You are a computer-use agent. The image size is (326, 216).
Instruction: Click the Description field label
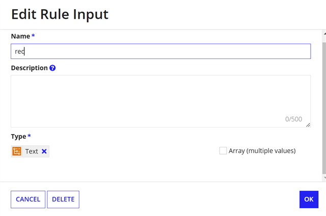click(30, 68)
